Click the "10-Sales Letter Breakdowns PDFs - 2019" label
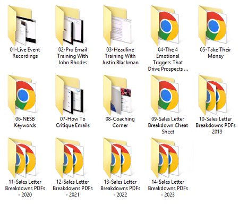 click(216, 125)
